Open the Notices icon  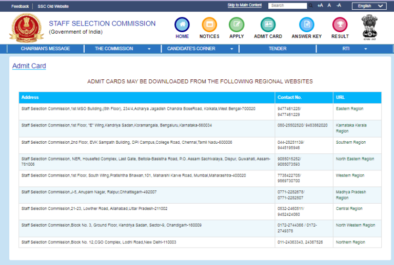coord(209,25)
